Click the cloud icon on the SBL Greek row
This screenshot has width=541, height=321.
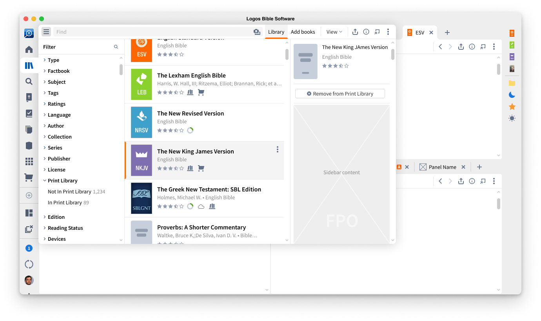tap(201, 206)
